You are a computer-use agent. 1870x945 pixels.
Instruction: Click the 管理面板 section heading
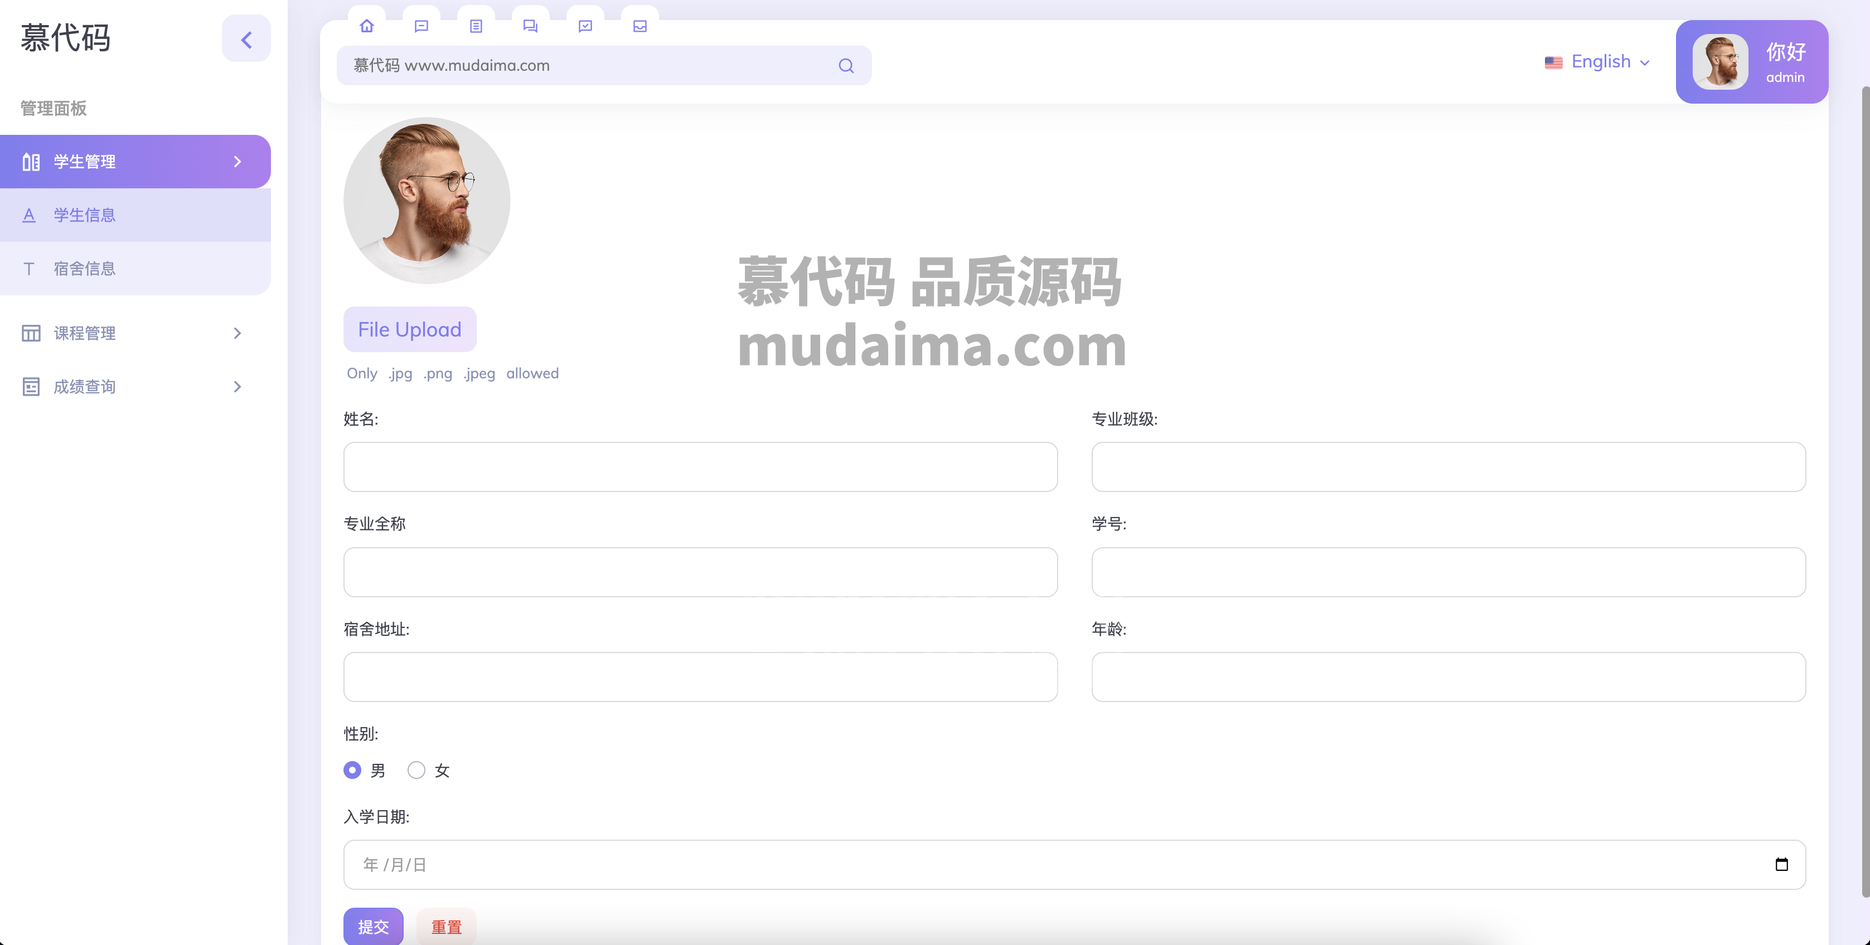coord(54,109)
